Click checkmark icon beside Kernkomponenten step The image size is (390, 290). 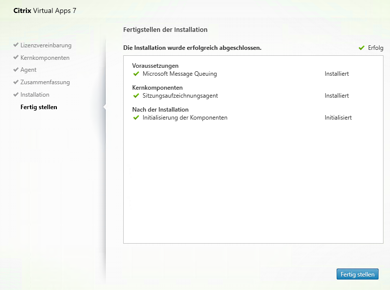16,58
